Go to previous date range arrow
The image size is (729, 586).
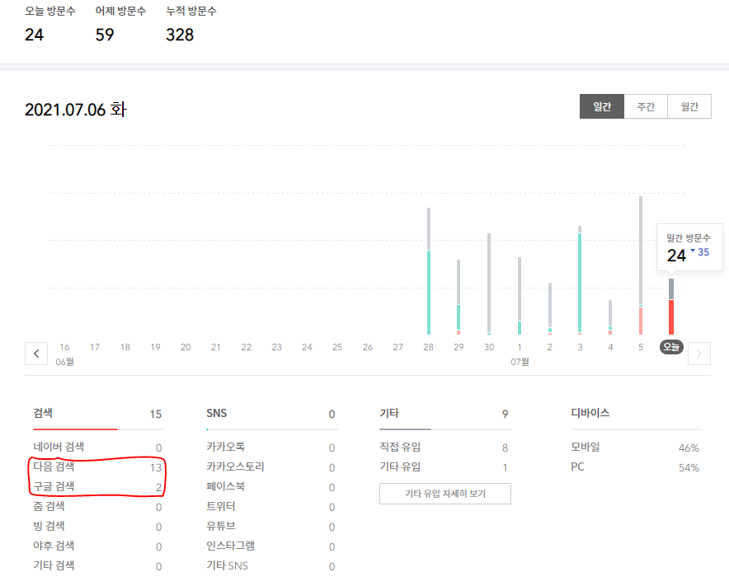coord(36,354)
